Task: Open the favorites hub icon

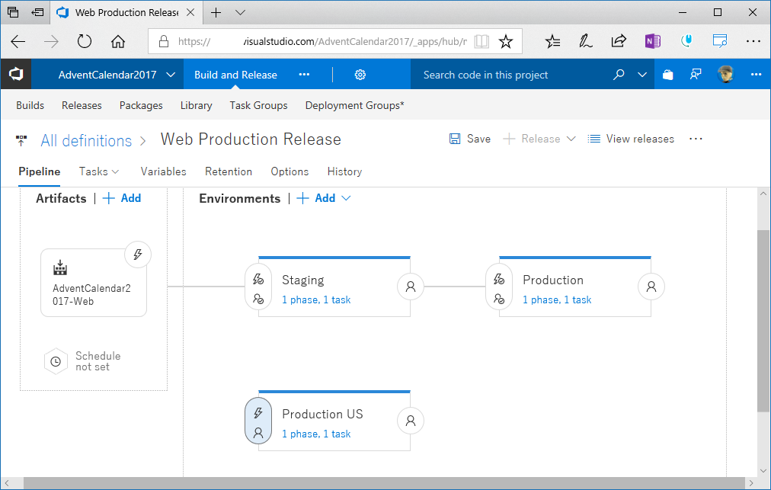Action: pyautogui.click(x=552, y=41)
